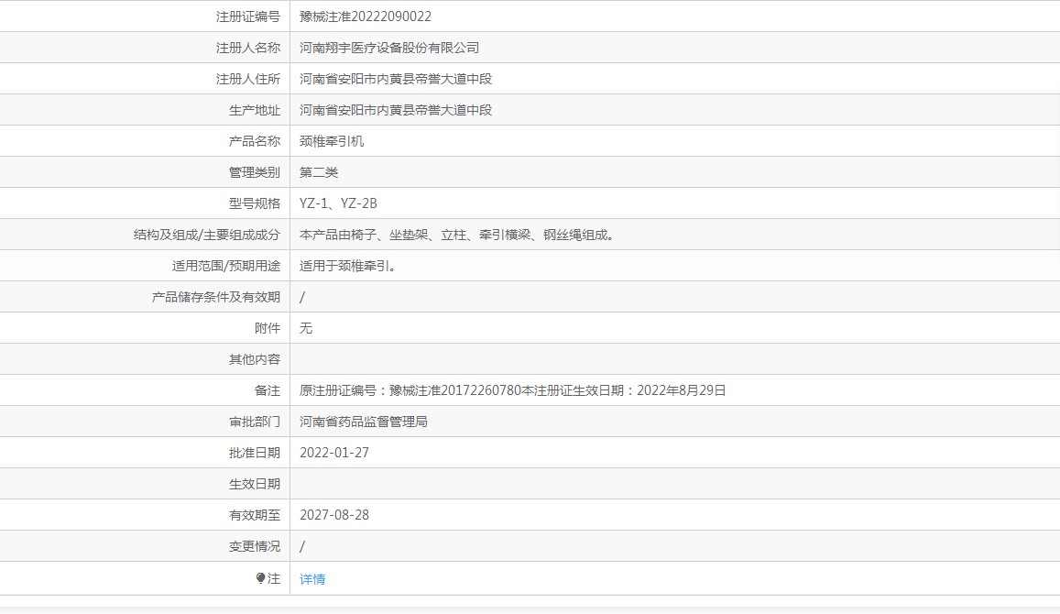Click the 附件 label
Screen dimensions: 1060x614
267,328
